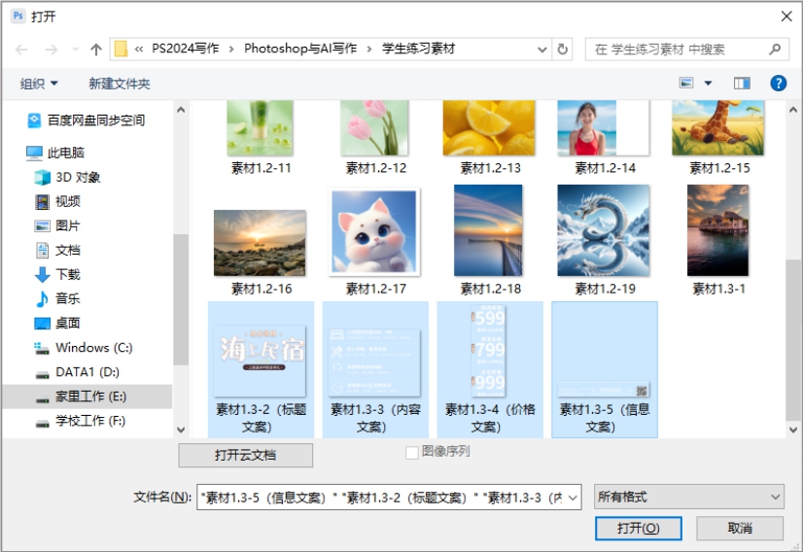Click the file list scroll up arrow
Screen dimensions: 803x552
coord(792,110)
